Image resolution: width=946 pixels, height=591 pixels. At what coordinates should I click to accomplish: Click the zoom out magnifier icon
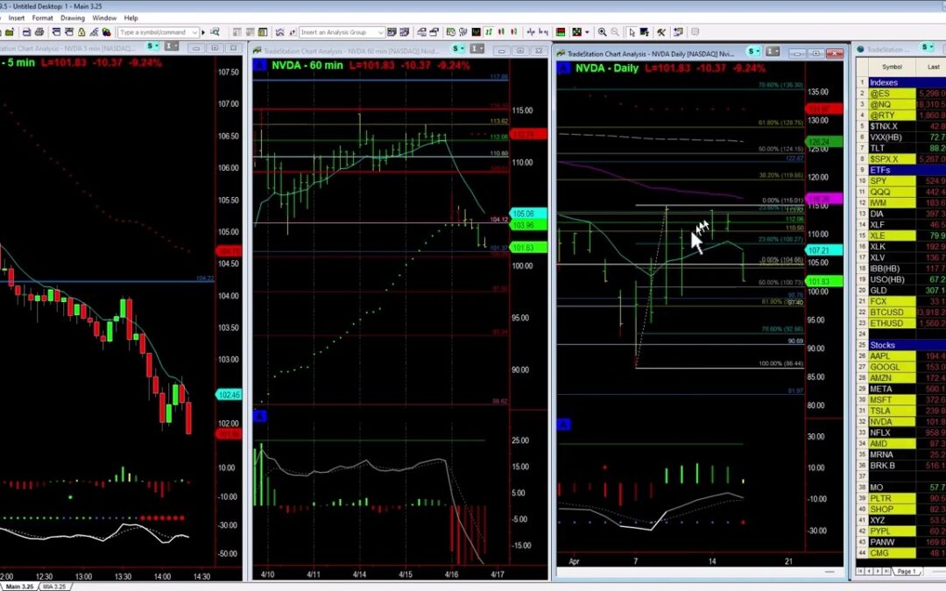614,32
